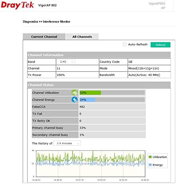Click the FalseCCA row label

click(x=39, y=107)
